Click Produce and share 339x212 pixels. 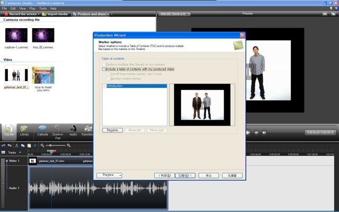90,14
